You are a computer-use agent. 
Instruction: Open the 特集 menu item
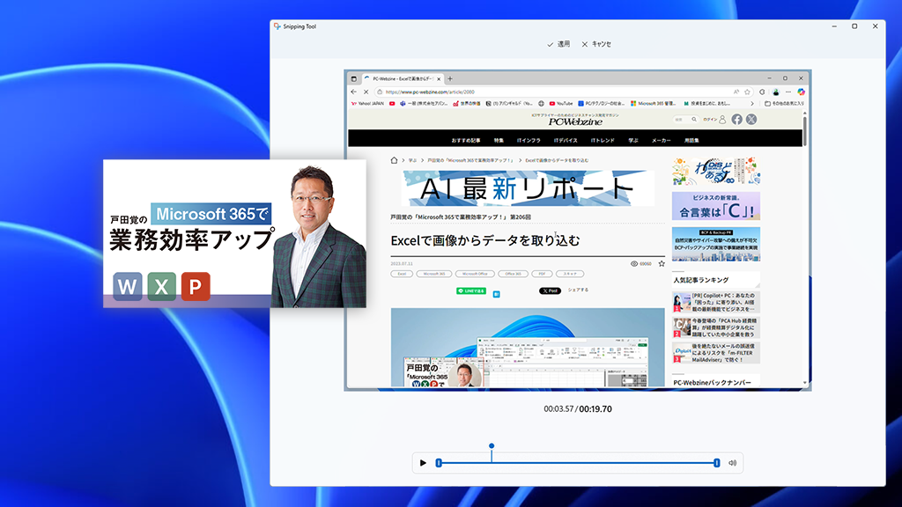[x=499, y=140]
